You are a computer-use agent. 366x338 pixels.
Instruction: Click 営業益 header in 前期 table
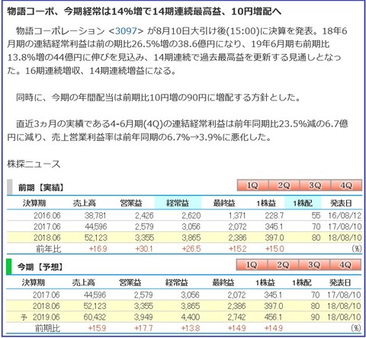[x=131, y=203]
